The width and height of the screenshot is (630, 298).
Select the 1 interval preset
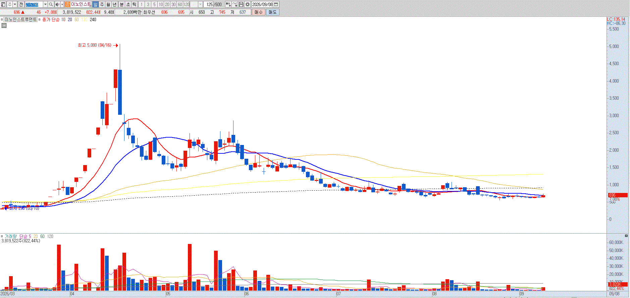142,4
